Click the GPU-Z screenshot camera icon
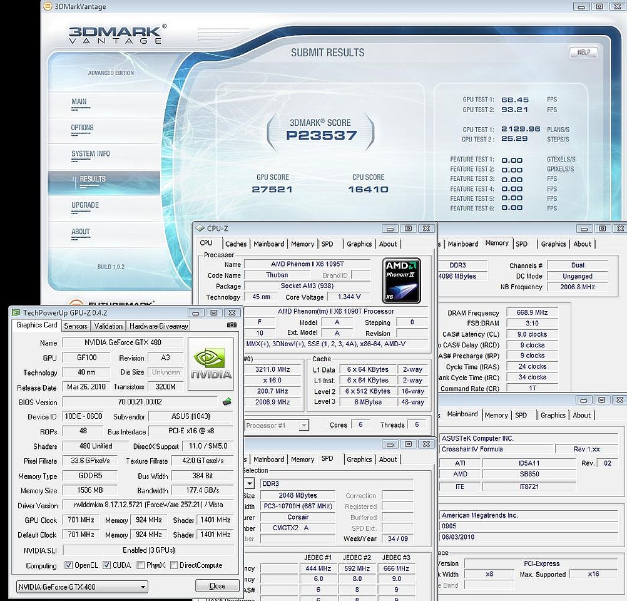This screenshot has height=601, width=627. (232, 325)
